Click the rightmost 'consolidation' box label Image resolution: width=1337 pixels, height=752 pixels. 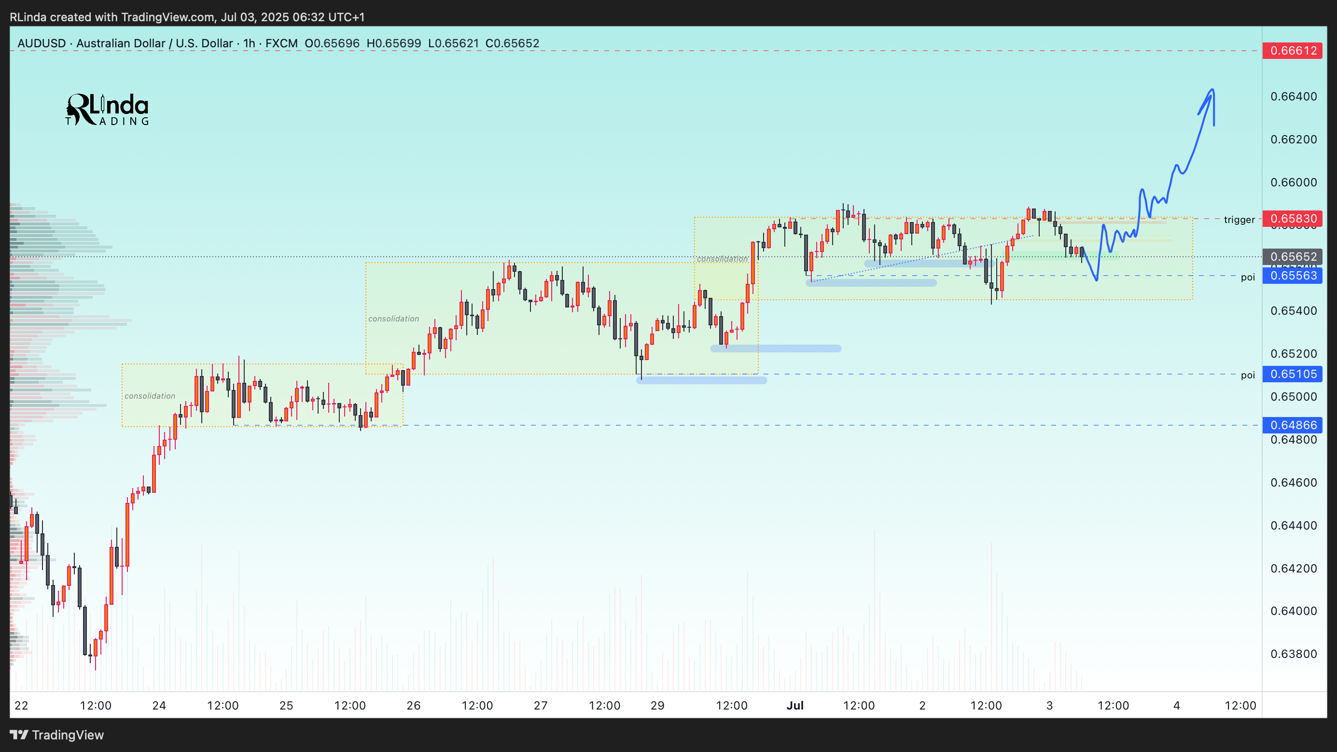coord(722,259)
